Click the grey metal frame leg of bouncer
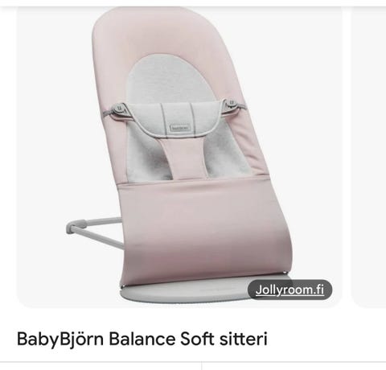Screen dimensions: 386x370 click(x=94, y=232)
